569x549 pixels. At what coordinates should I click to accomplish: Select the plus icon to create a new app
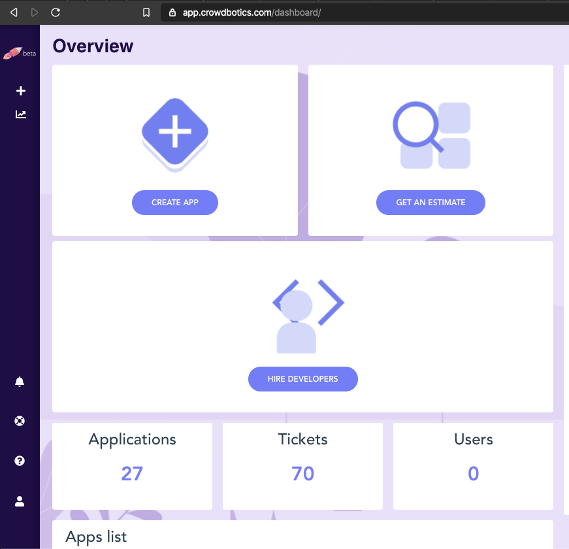click(x=20, y=91)
